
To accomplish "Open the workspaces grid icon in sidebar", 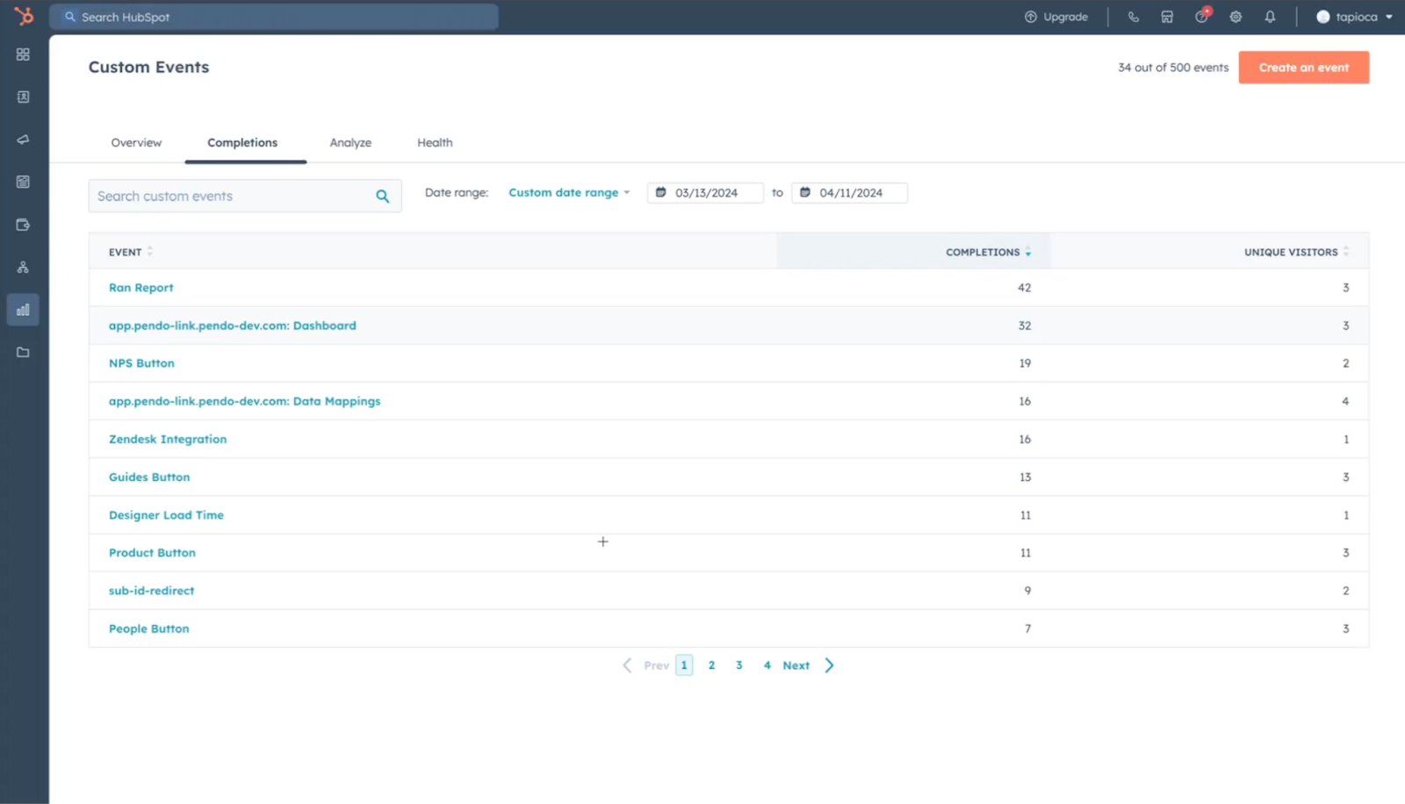I will pyautogui.click(x=23, y=54).
